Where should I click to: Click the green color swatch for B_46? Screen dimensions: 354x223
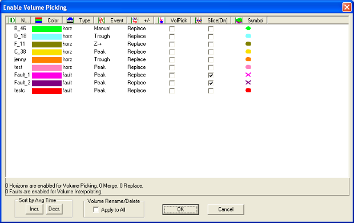[x=47, y=29]
